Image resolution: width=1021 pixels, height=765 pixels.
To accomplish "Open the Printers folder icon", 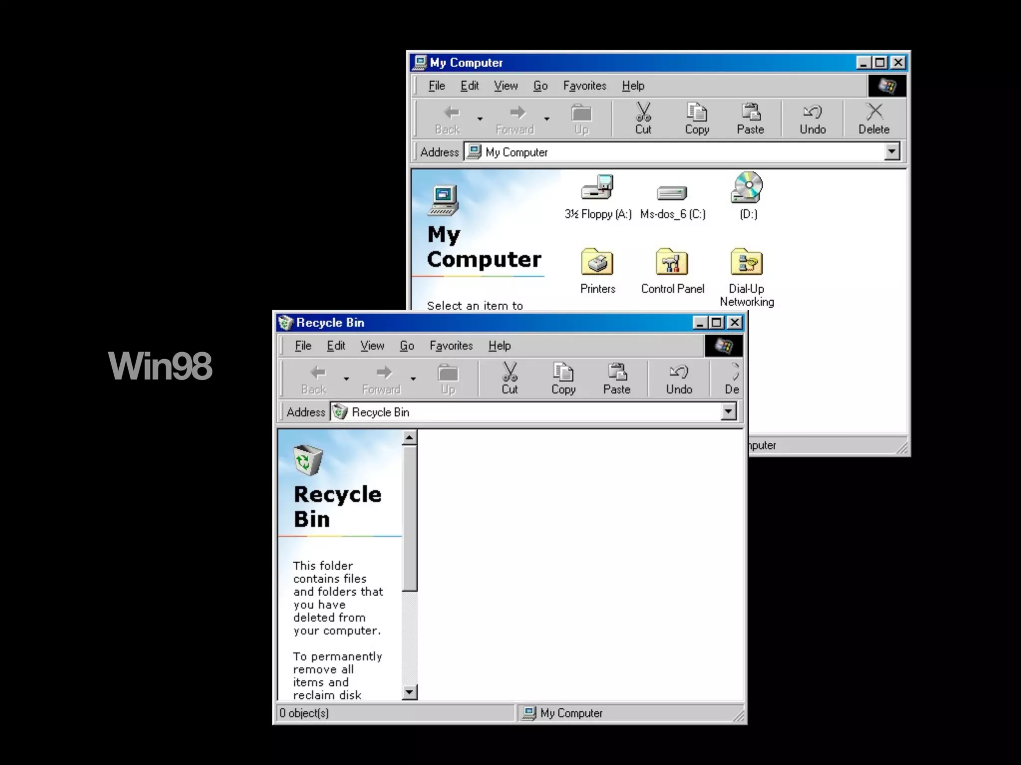I will 597,262.
